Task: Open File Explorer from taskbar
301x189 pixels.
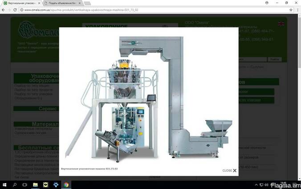Action: pos(35,185)
